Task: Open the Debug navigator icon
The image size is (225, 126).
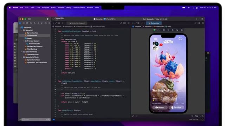Action: click(42, 23)
